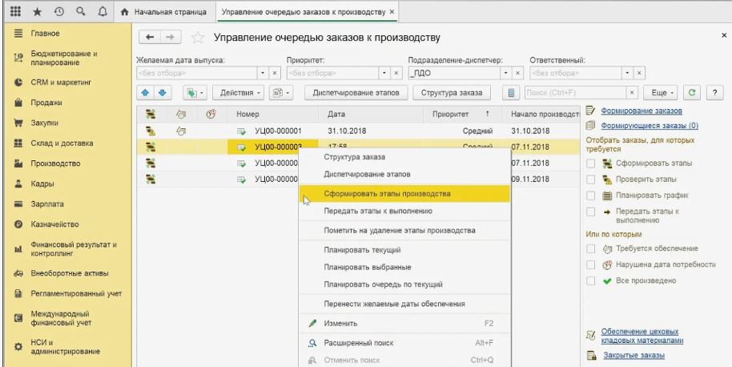Expand Приоритет filter dropdown
Viewport: 732px width, 367px height.
[x=384, y=73]
